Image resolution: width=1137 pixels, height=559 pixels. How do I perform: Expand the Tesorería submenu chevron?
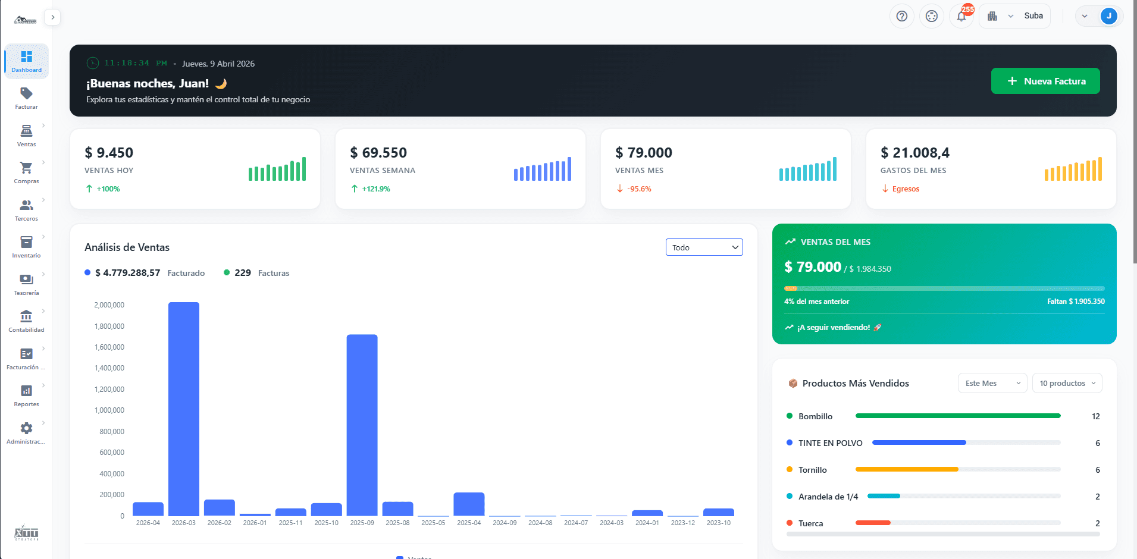[x=43, y=274]
